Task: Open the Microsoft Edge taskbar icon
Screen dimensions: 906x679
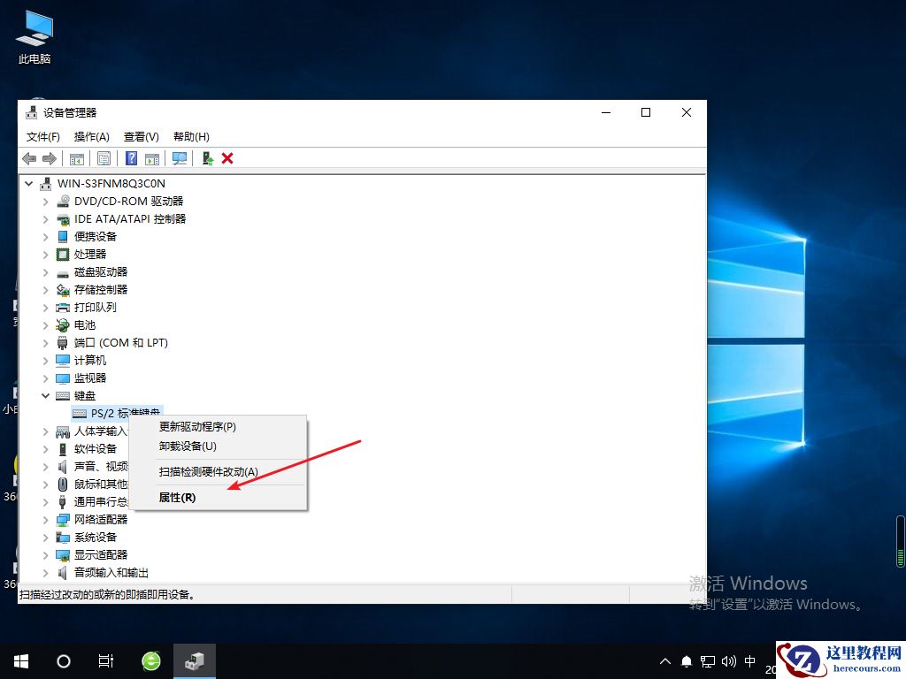Action: (x=150, y=660)
